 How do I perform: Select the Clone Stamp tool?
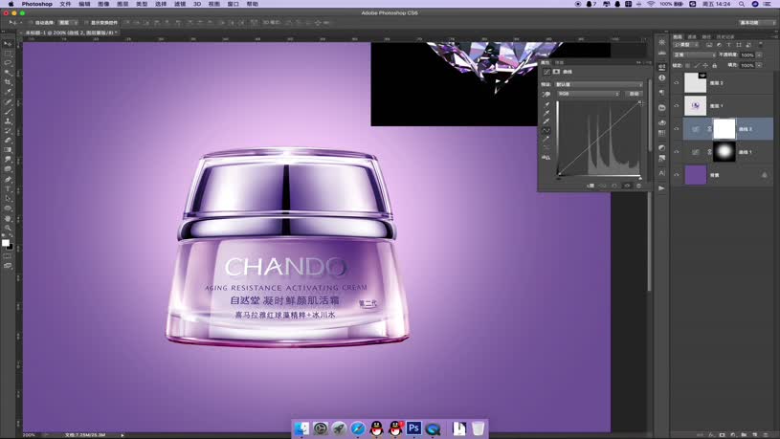point(8,121)
